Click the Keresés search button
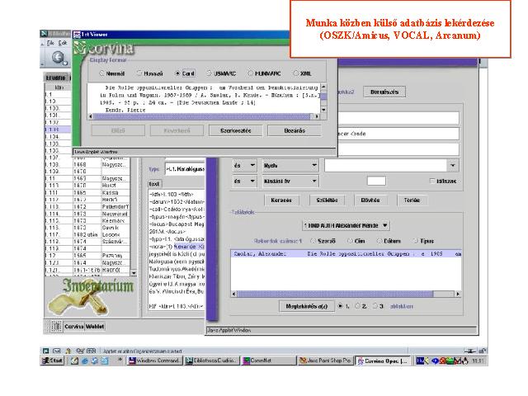Viewport: 528px width, 396px height. 281,200
